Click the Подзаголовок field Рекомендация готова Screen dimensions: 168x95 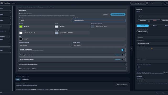[152, 44]
